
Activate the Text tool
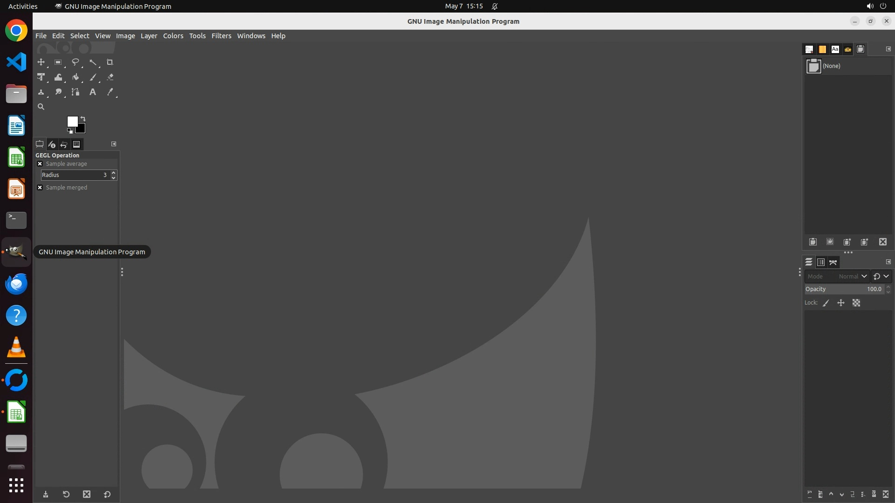point(93,92)
